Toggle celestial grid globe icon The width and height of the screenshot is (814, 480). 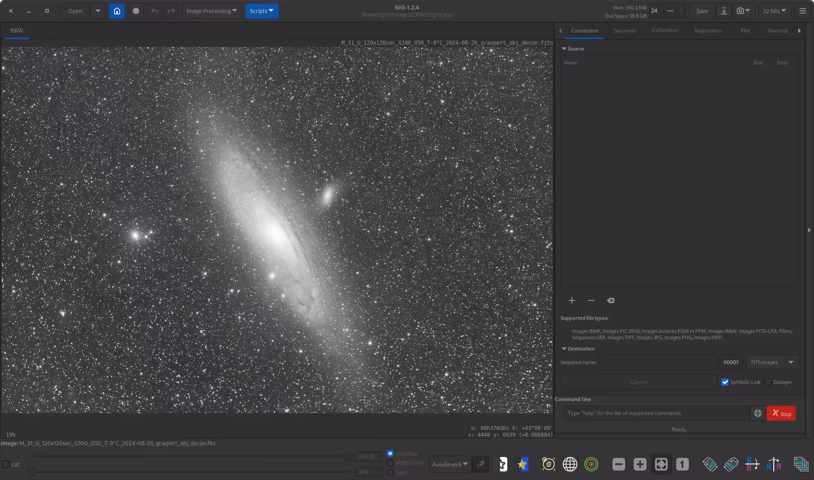[570, 464]
